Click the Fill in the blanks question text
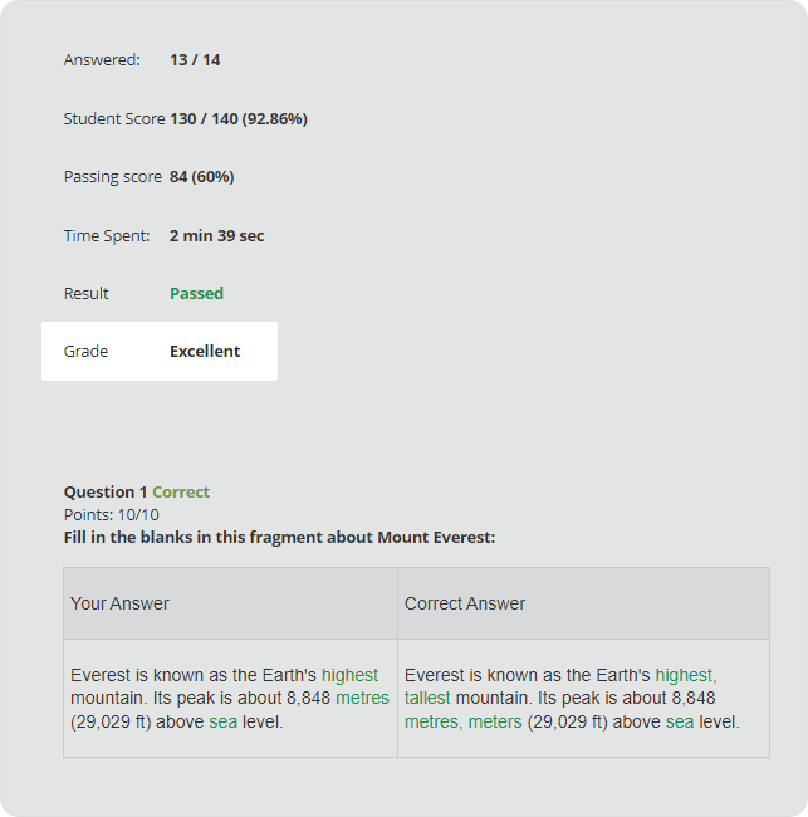Image resolution: width=808 pixels, height=817 pixels. [280, 537]
